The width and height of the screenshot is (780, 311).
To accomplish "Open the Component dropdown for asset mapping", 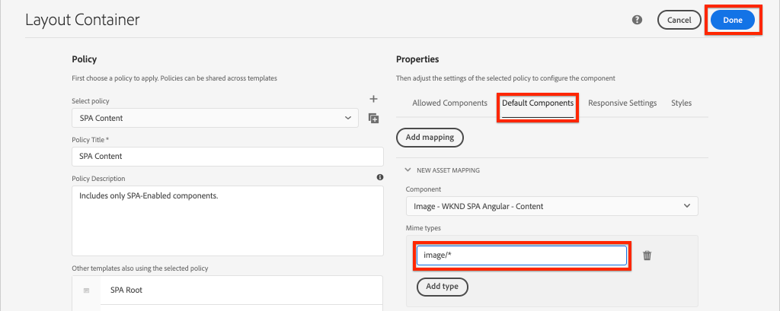I will [551, 206].
